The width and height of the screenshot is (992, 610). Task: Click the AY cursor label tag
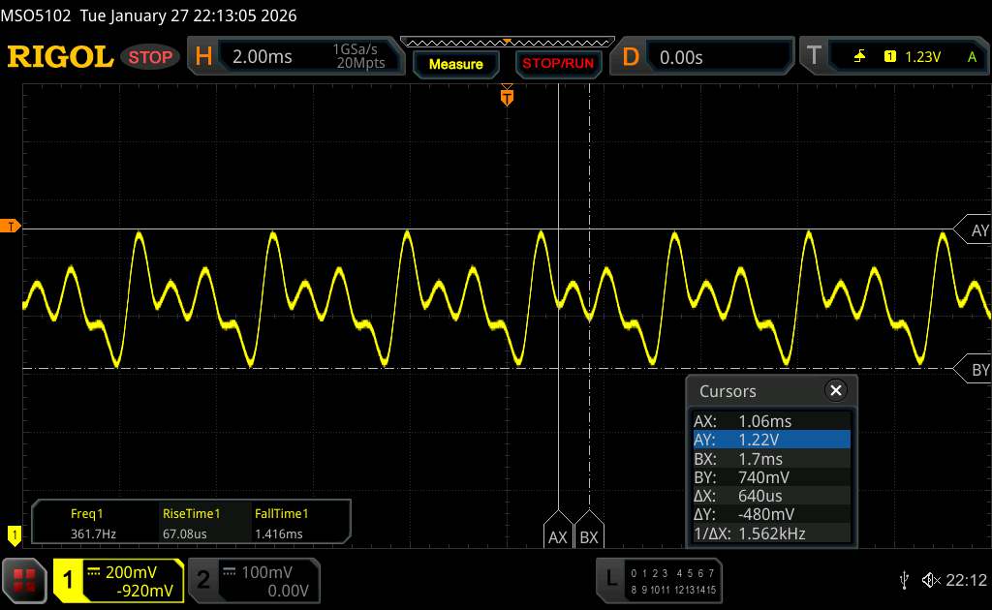pos(977,230)
